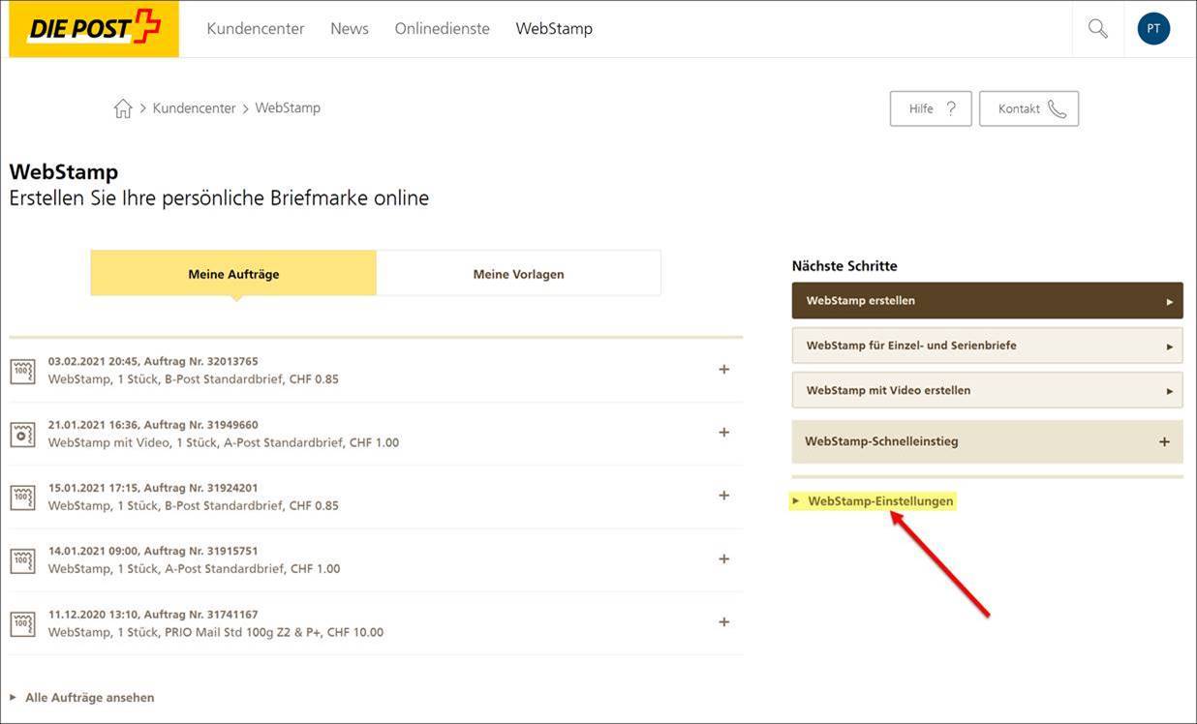This screenshot has width=1197, height=724.
Task: Click the video stamp icon of order 31949660
Action: click(22, 434)
